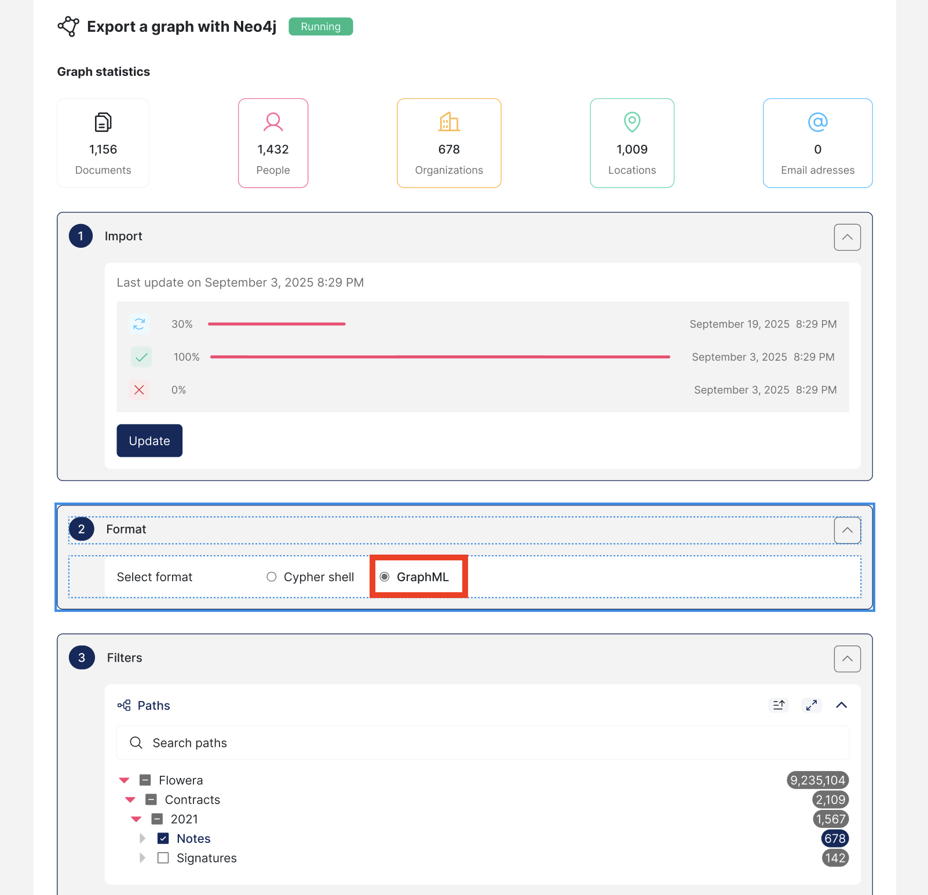Choose the Cypher shell export format

coord(271,577)
